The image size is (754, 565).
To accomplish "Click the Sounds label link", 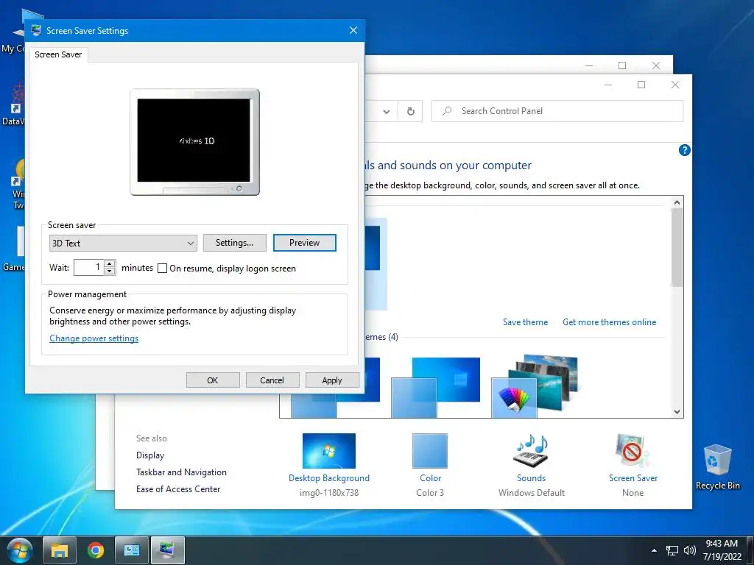I will [x=531, y=478].
